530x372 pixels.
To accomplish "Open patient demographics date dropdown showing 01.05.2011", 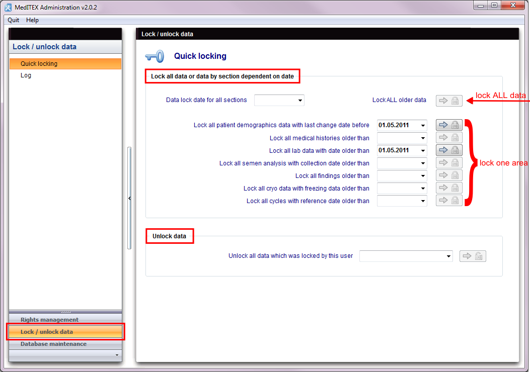I will coord(423,125).
